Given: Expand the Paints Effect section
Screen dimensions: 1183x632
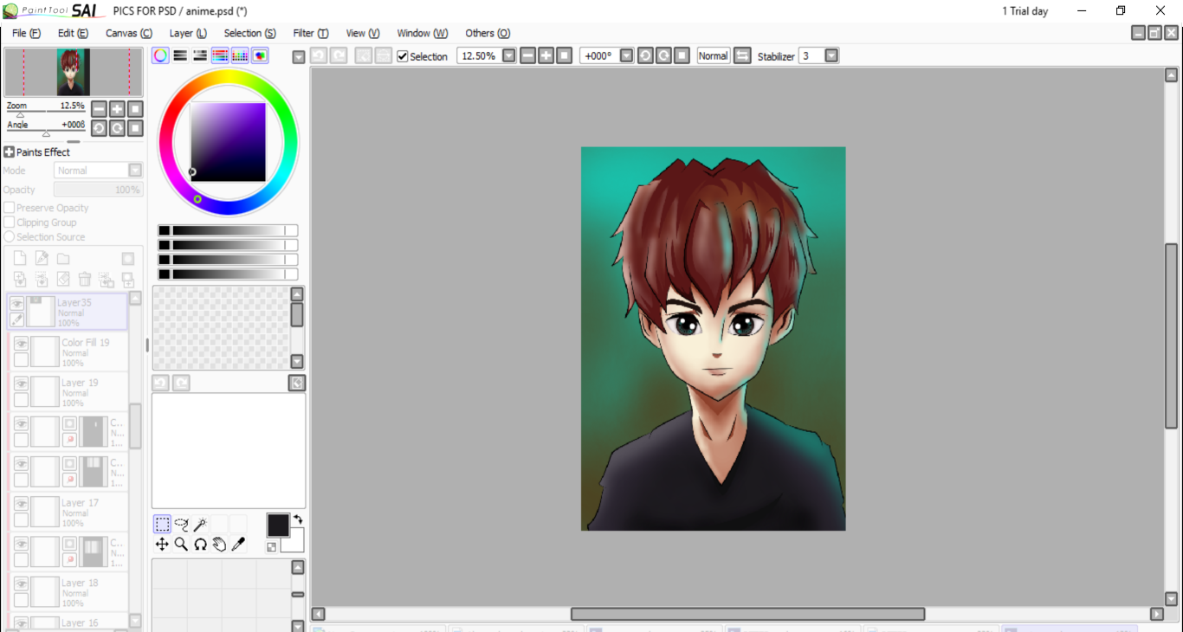Looking at the screenshot, I should click(9, 152).
